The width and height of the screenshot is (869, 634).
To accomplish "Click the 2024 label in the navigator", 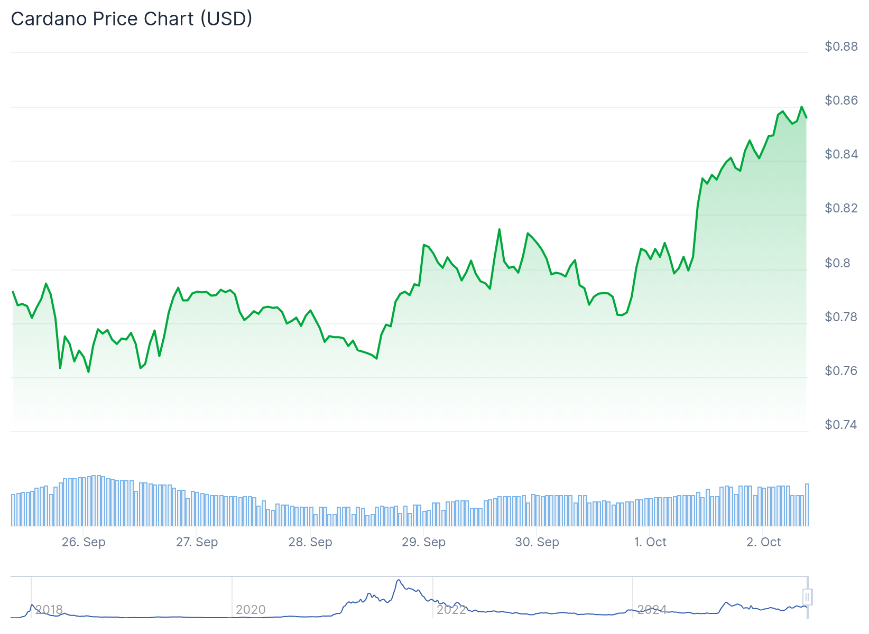I will click(x=652, y=610).
